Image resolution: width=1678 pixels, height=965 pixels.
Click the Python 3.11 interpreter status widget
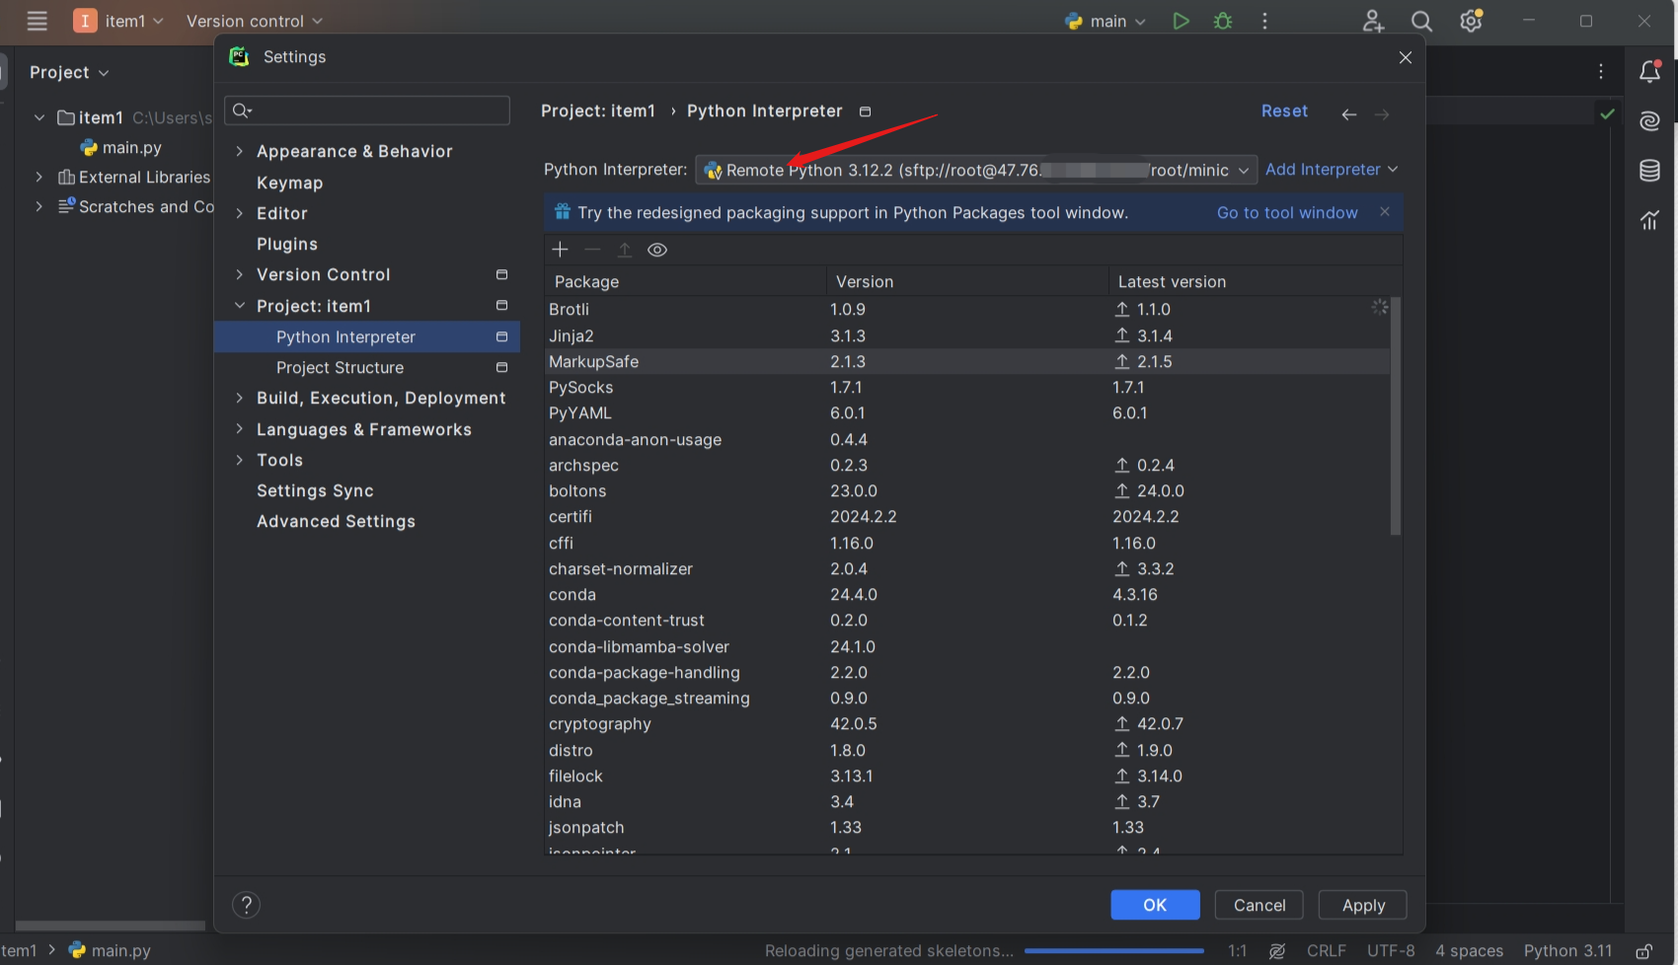coord(1567,951)
